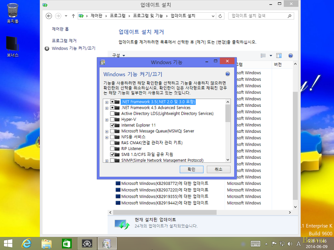The height and width of the screenshot is (250, 334).
Task: Open help in the update list toolbar
Action: [x=290, y=56]
